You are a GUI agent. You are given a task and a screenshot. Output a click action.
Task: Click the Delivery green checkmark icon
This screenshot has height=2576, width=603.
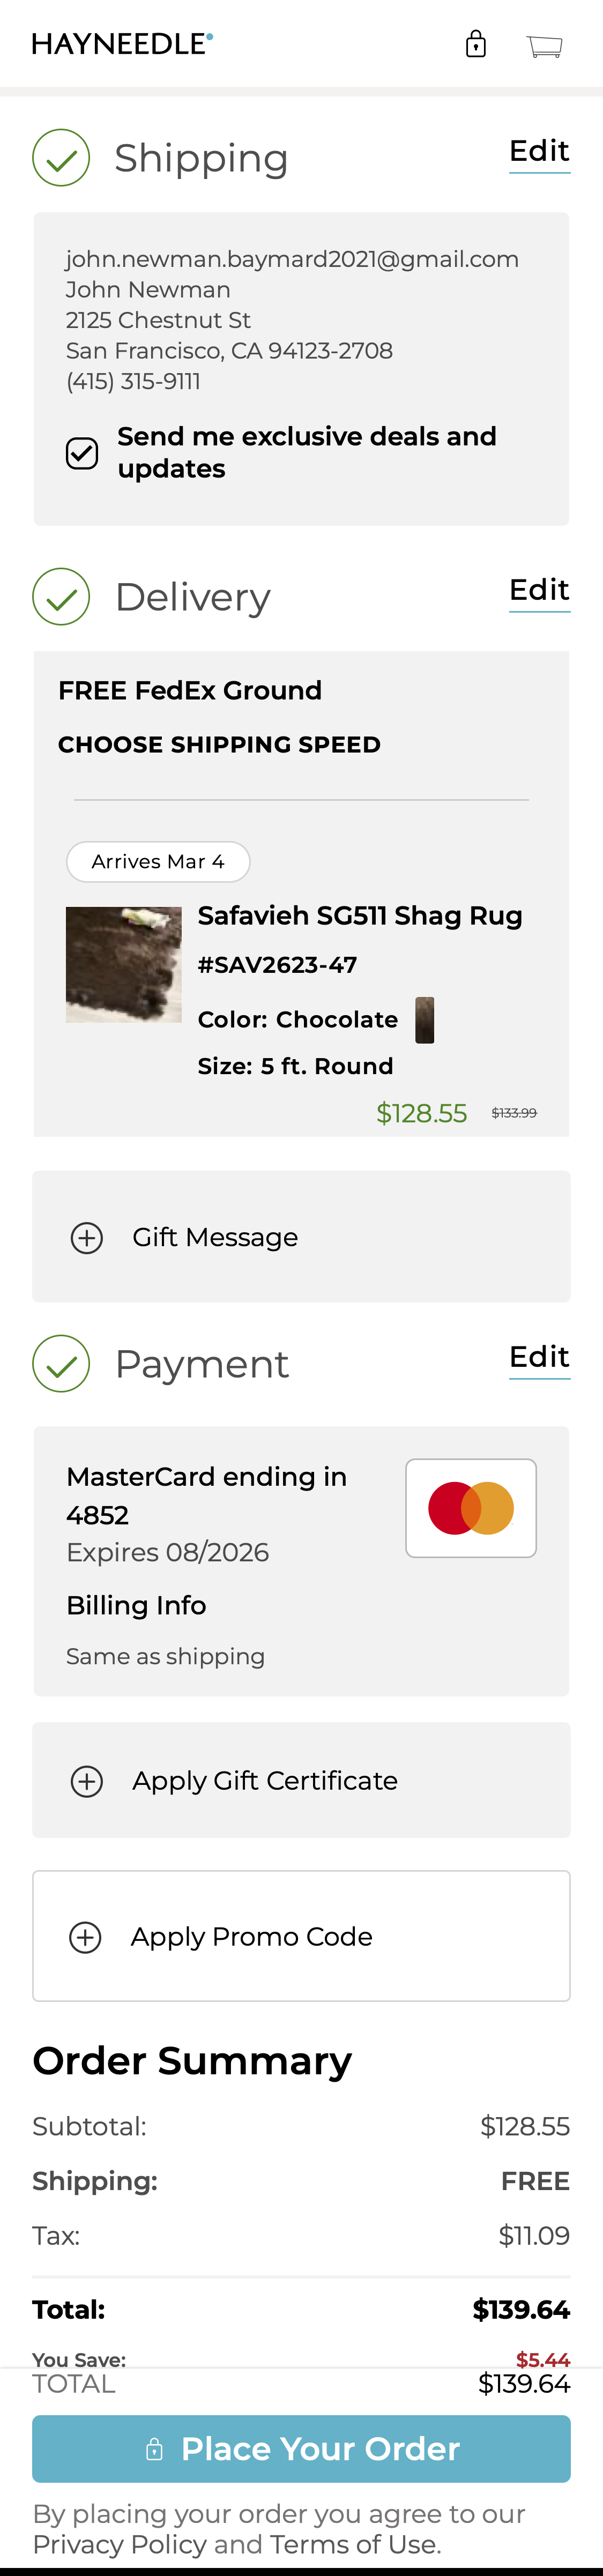click(61, 597)
